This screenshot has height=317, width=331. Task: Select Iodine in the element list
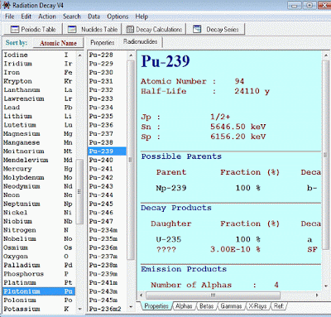[38, 55]
